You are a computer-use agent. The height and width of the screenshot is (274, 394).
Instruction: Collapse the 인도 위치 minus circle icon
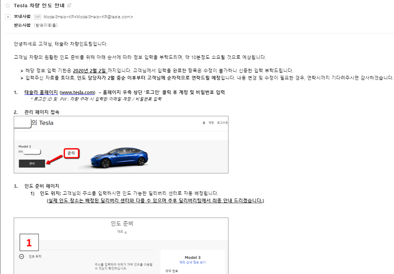click(x=22, y=256)
